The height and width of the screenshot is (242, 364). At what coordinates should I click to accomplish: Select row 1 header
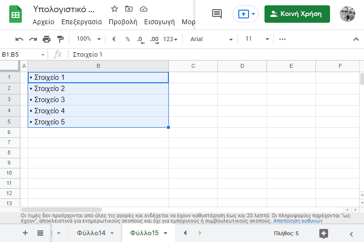click(9, 77)
